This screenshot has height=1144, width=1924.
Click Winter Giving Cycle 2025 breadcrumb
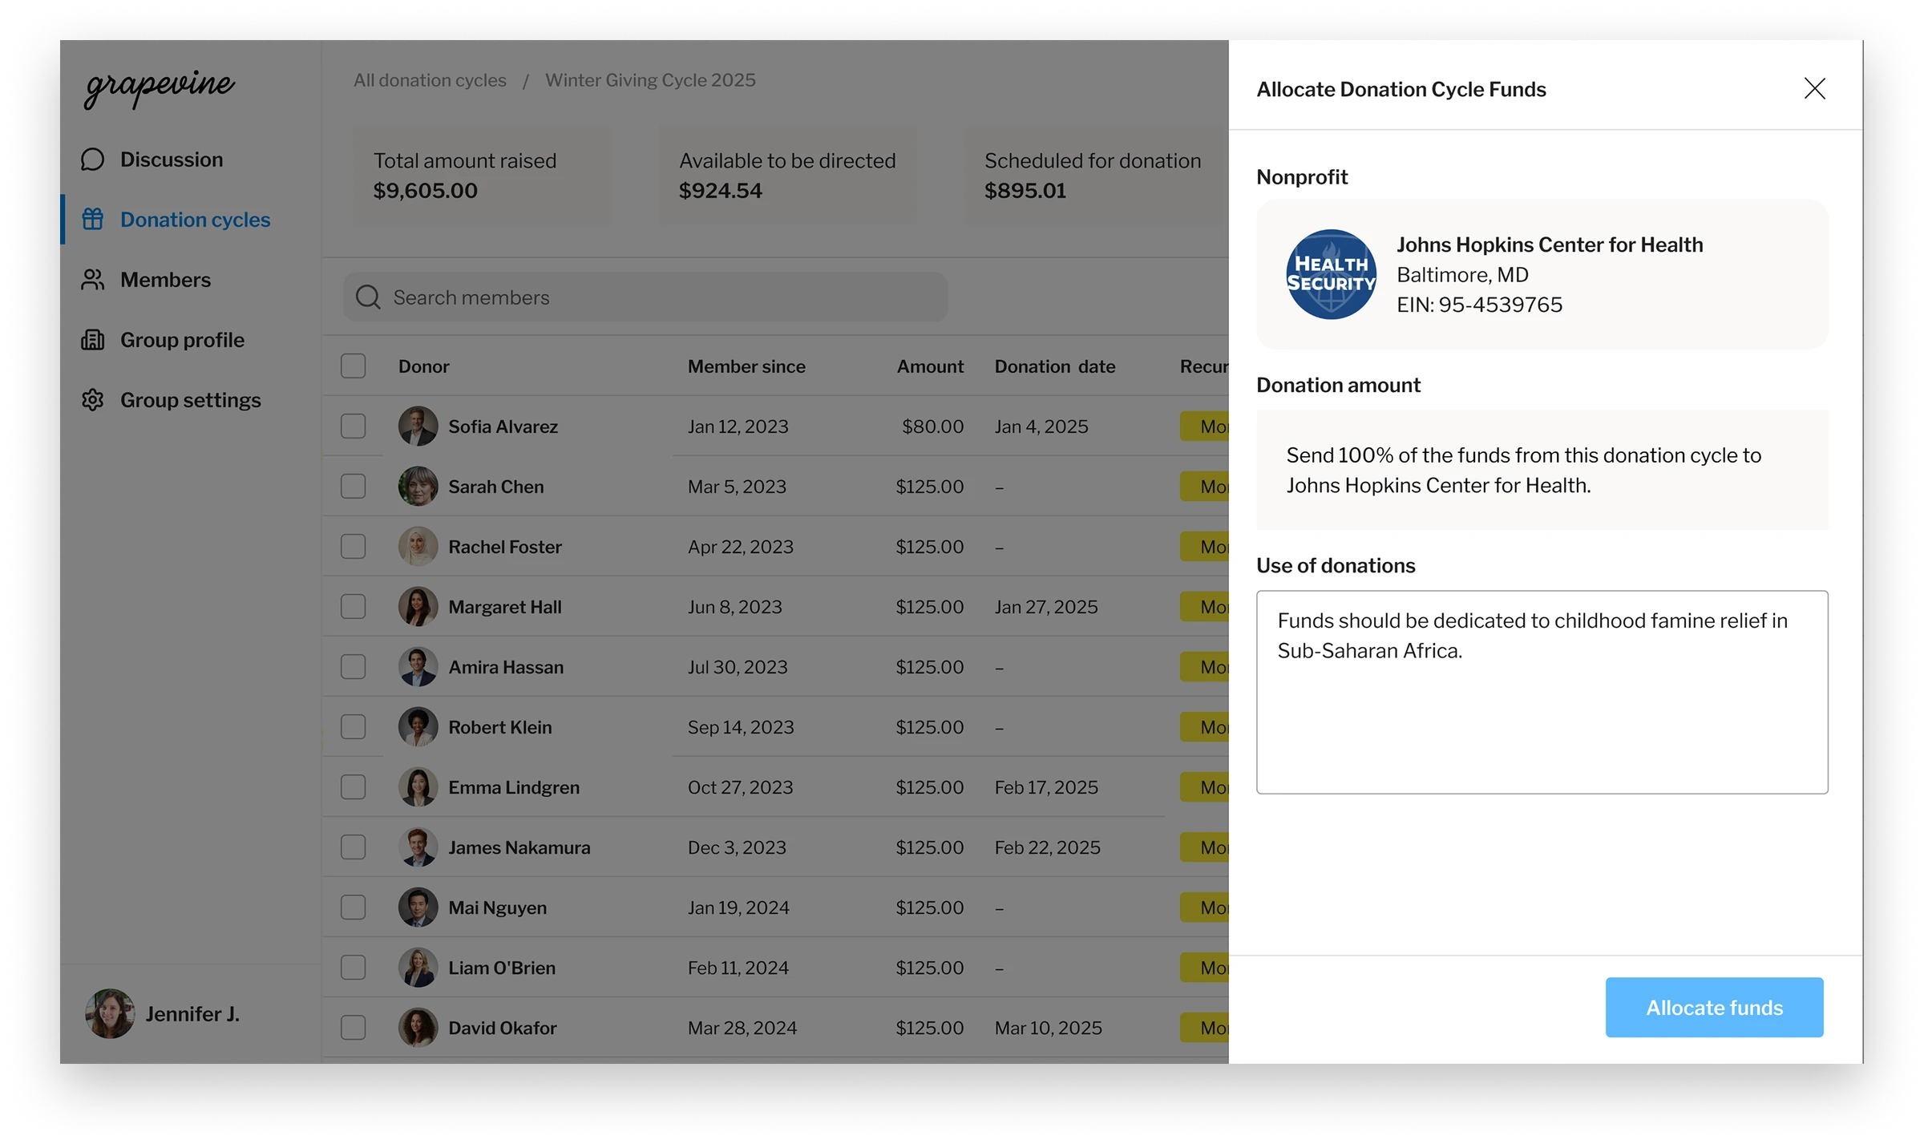point(650,80)
